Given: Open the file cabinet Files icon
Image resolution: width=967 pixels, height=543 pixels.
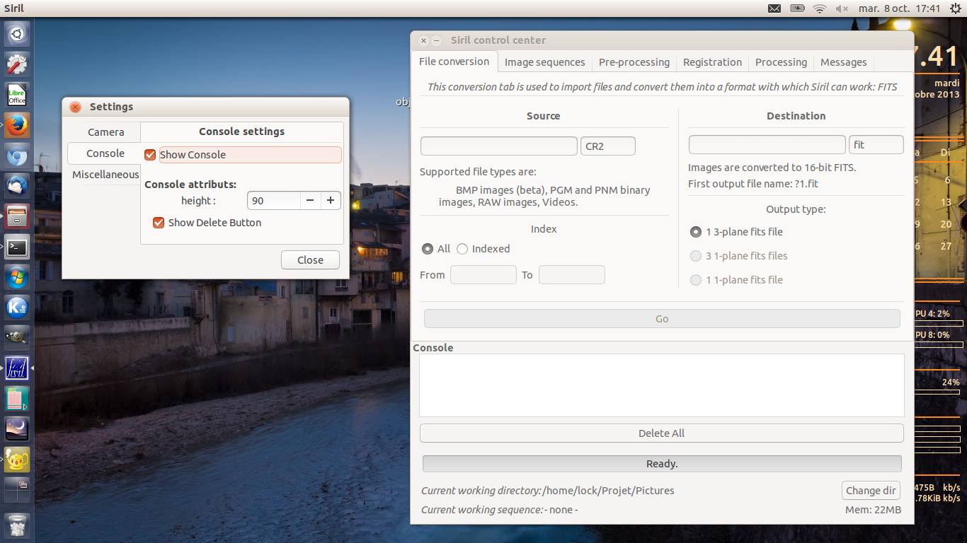Looking at the screenshot, I should tap(17, 216).
